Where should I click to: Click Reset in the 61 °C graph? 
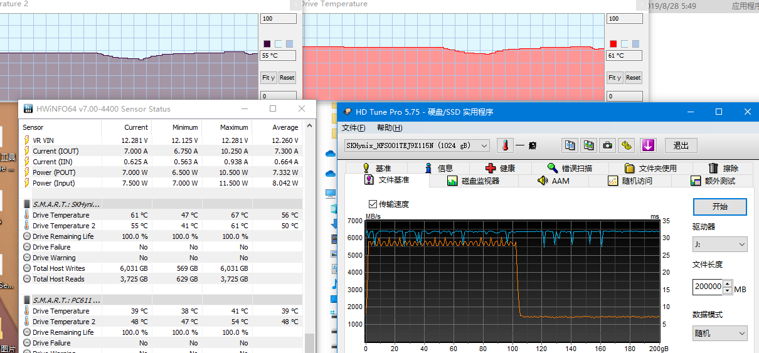pyautogui.click(x=633, y=78)
